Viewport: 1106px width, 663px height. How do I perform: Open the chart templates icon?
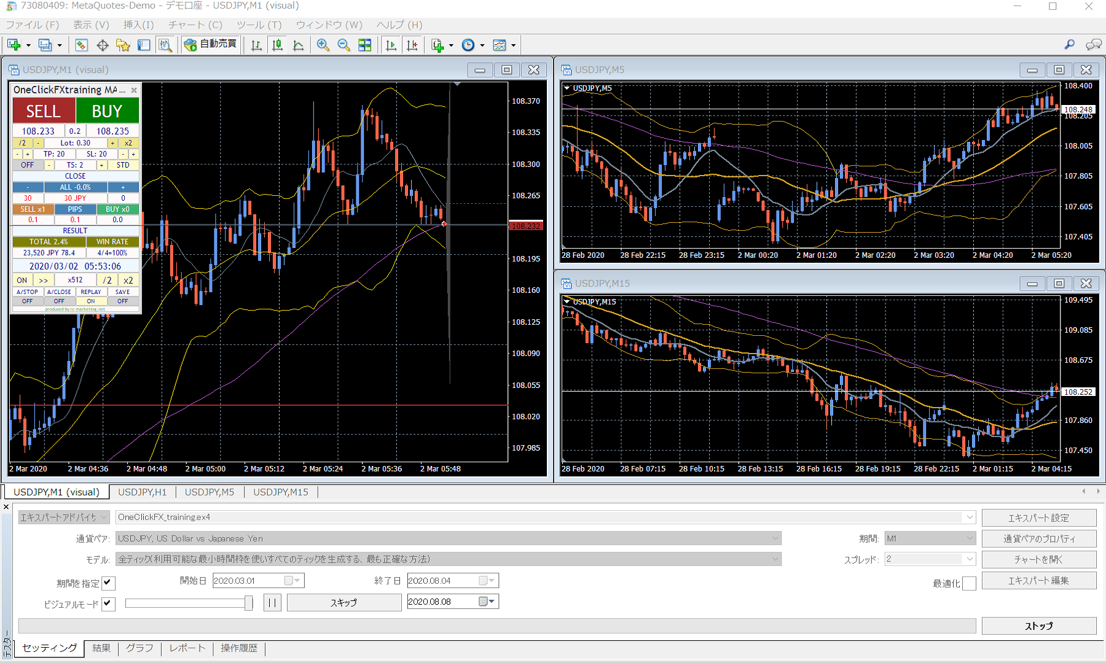[x=500, y=45]
